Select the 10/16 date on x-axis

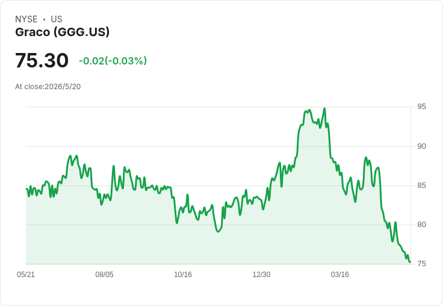pyautogui.click(x=183, y=275)
